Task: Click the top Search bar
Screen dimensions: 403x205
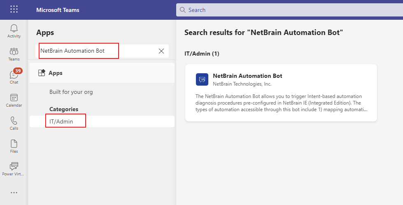Action: (x=288, y=10)
